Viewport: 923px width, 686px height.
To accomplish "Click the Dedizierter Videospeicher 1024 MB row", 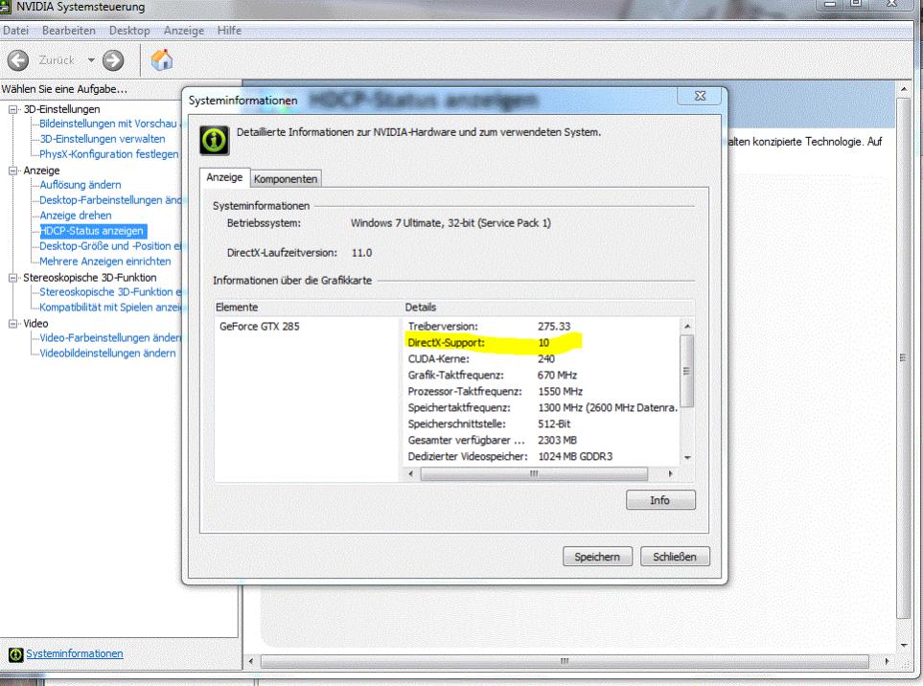I will (542, 457).
